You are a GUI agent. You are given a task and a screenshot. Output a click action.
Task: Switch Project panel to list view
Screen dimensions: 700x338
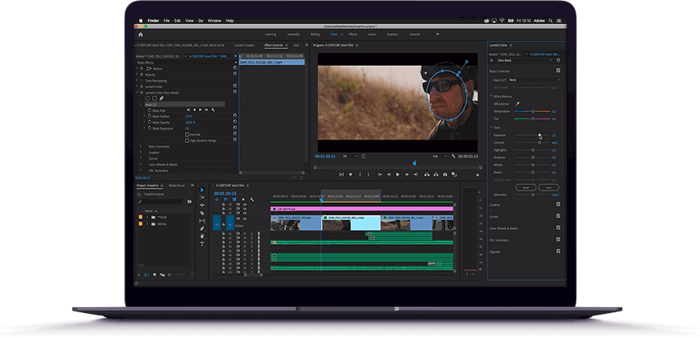146,275
